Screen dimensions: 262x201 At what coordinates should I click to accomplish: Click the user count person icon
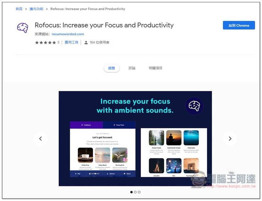click(86, 43)
